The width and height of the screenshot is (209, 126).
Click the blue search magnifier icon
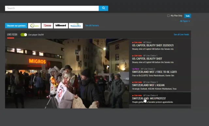(x=104, y=8)
